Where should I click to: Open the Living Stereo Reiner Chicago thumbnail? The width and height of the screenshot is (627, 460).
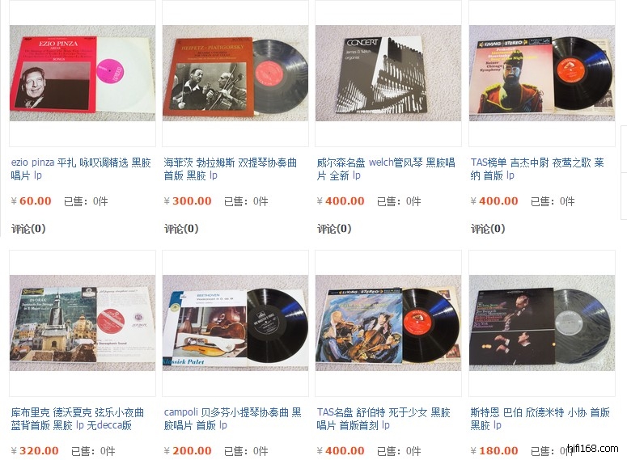[542, 73]
